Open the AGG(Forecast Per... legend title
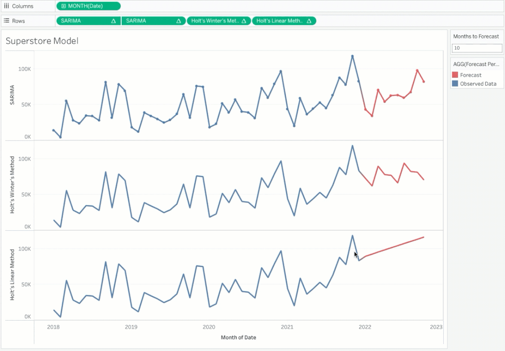The image size is (505, 351). click(476, 64)
